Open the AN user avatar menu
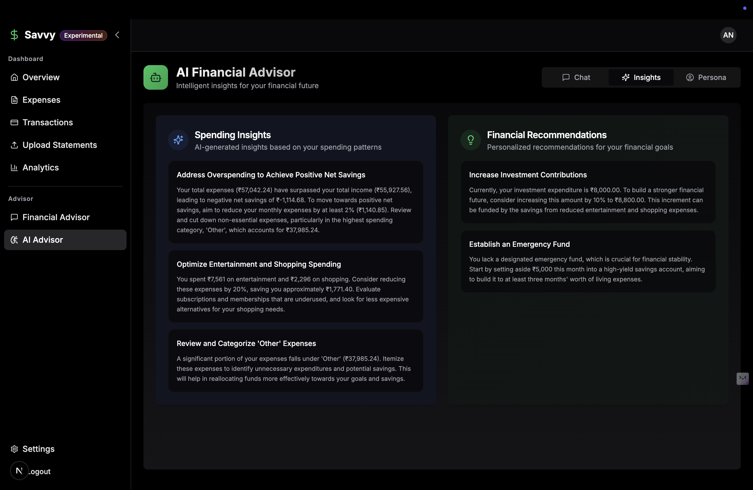 click(x=728, y=35)
